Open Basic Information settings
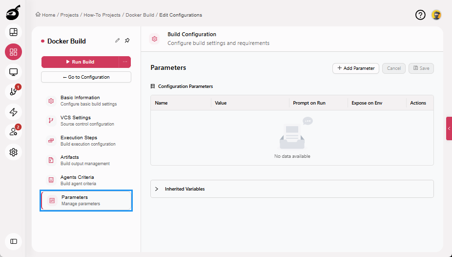452x257 pixels. point(86,101)
